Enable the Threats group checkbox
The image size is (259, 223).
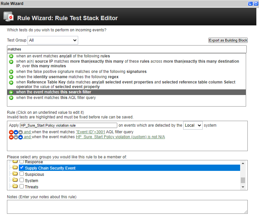coord(22,186)
